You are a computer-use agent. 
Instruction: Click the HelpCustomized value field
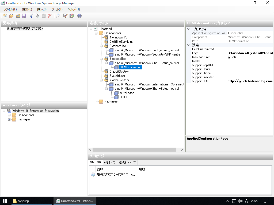(x=250, y=49)
